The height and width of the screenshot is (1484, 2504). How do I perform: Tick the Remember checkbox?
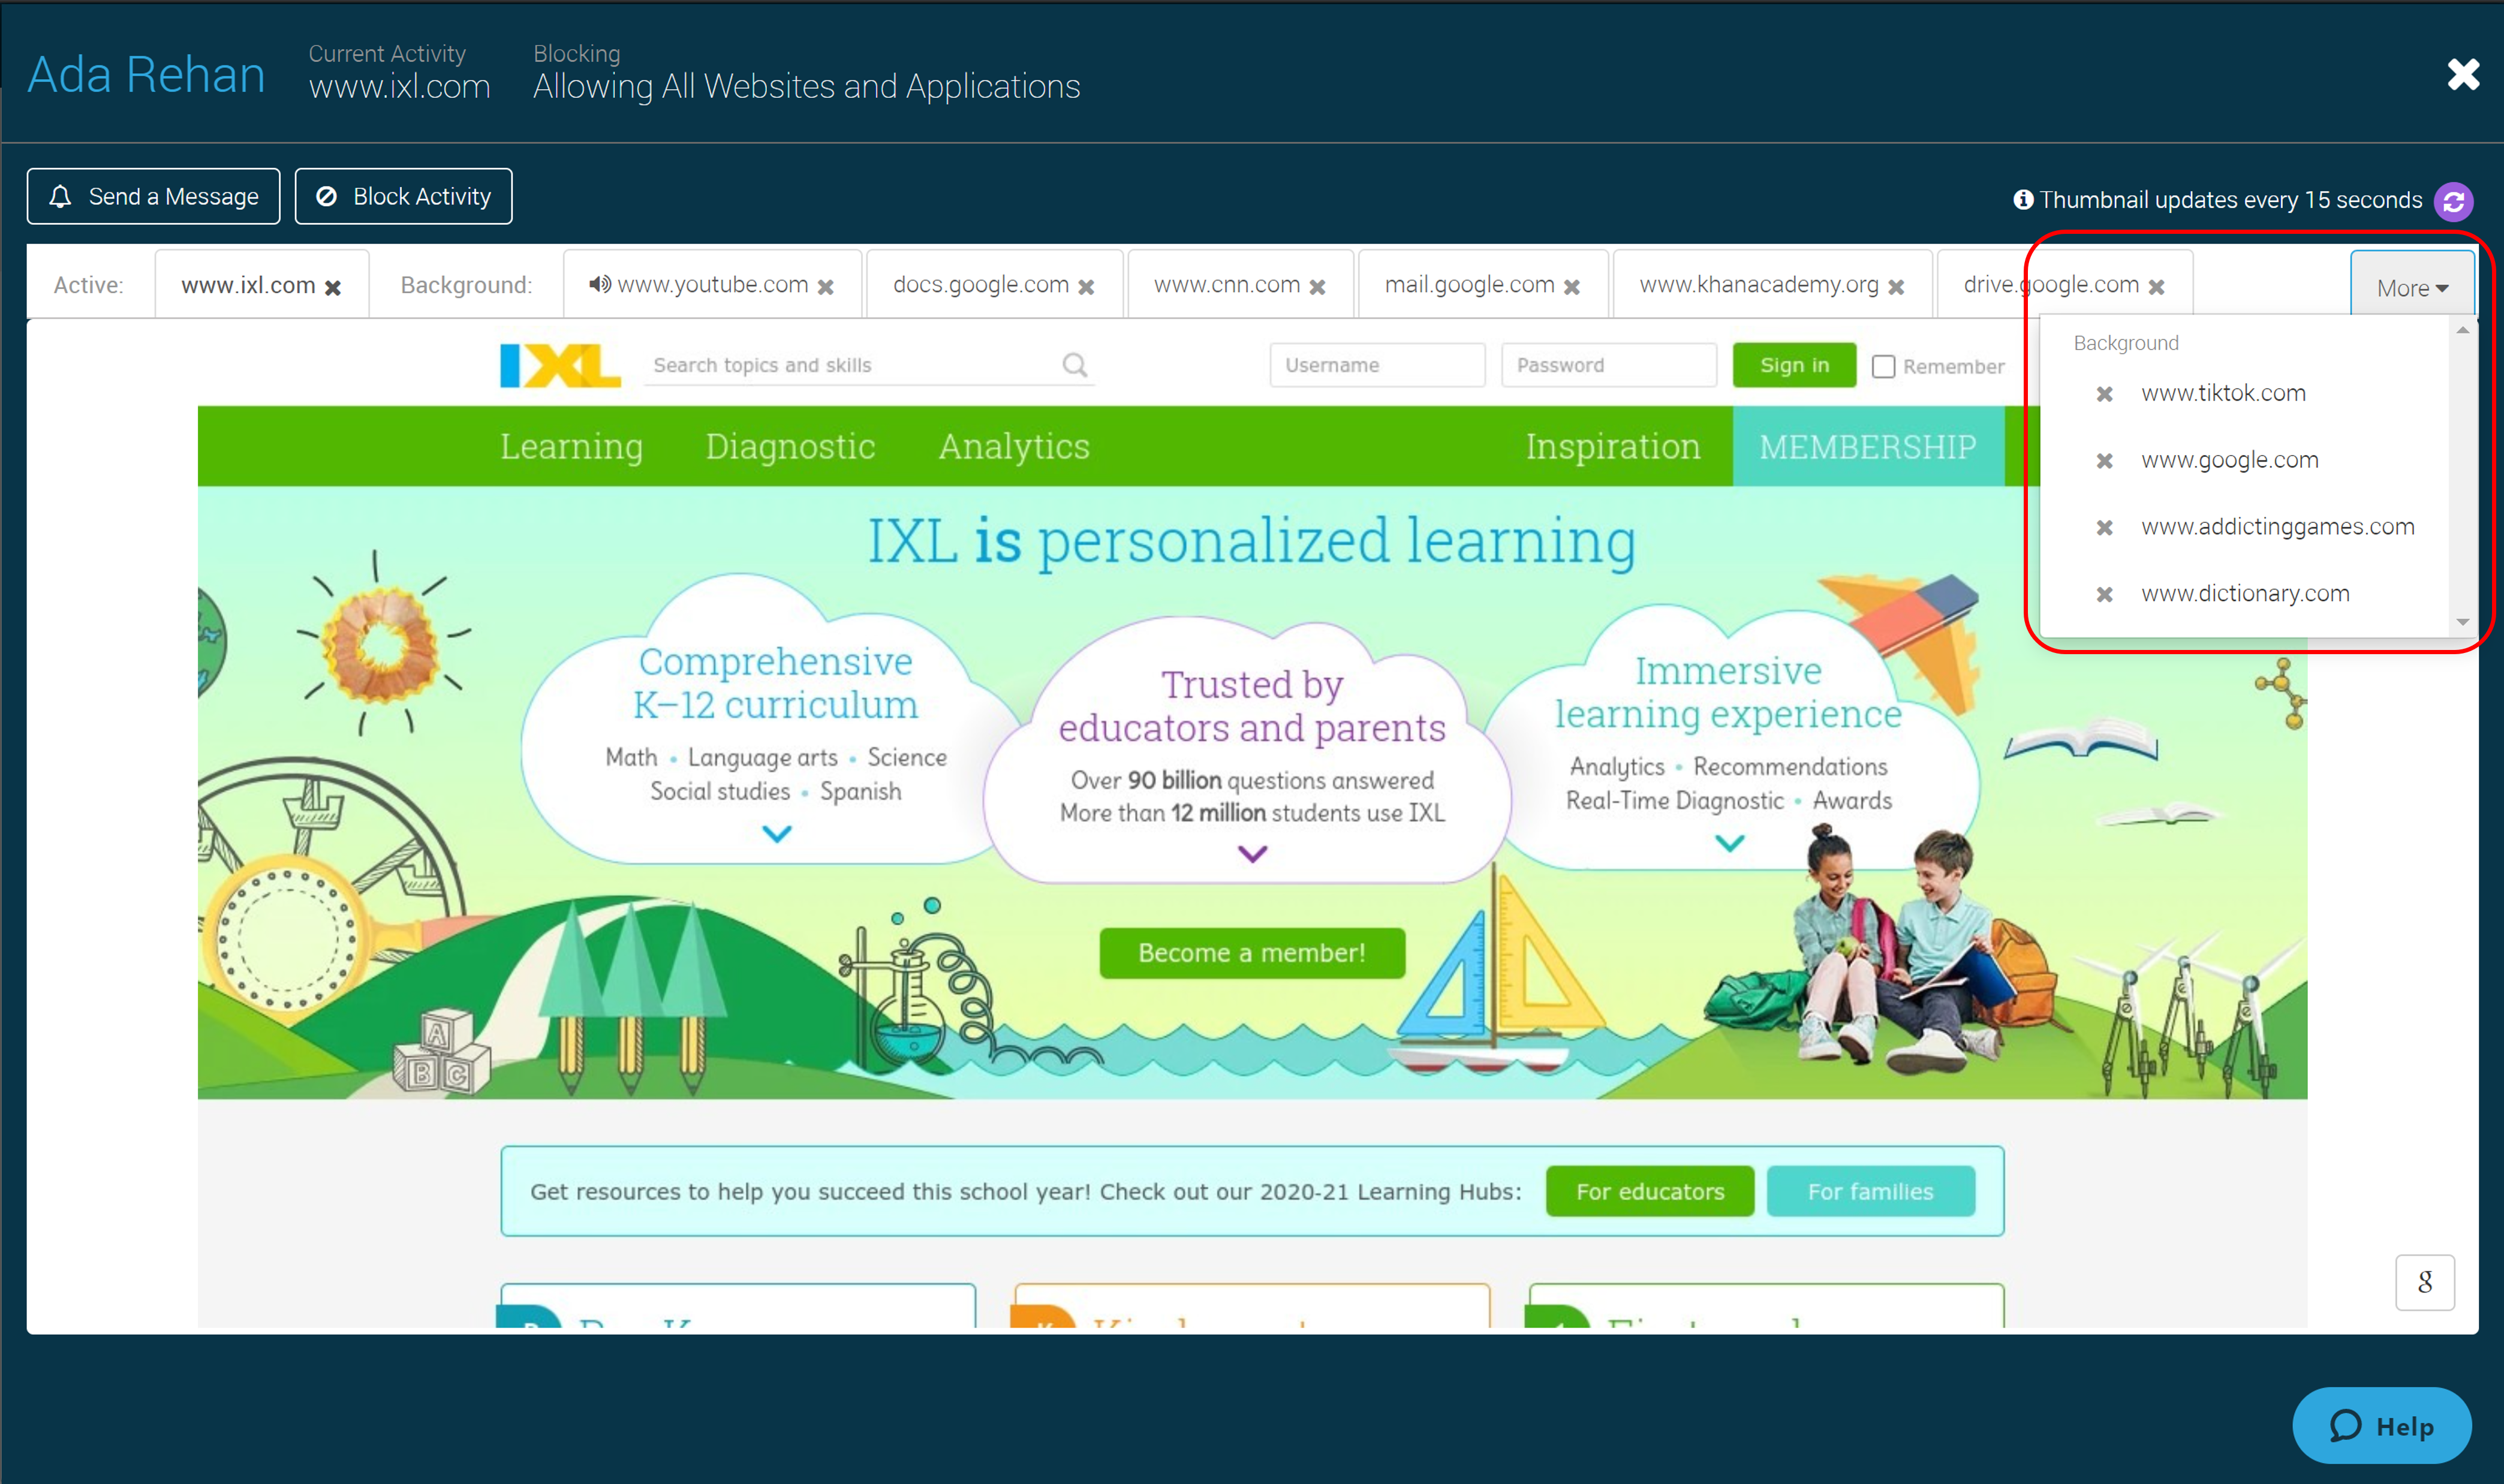click(x=1883, y=366)
